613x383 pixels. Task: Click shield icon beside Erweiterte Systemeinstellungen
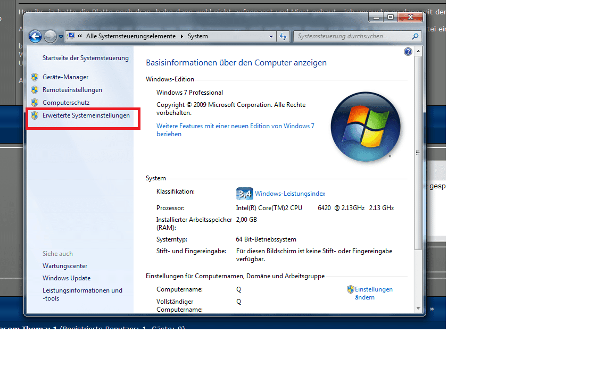tap(35, 115)
